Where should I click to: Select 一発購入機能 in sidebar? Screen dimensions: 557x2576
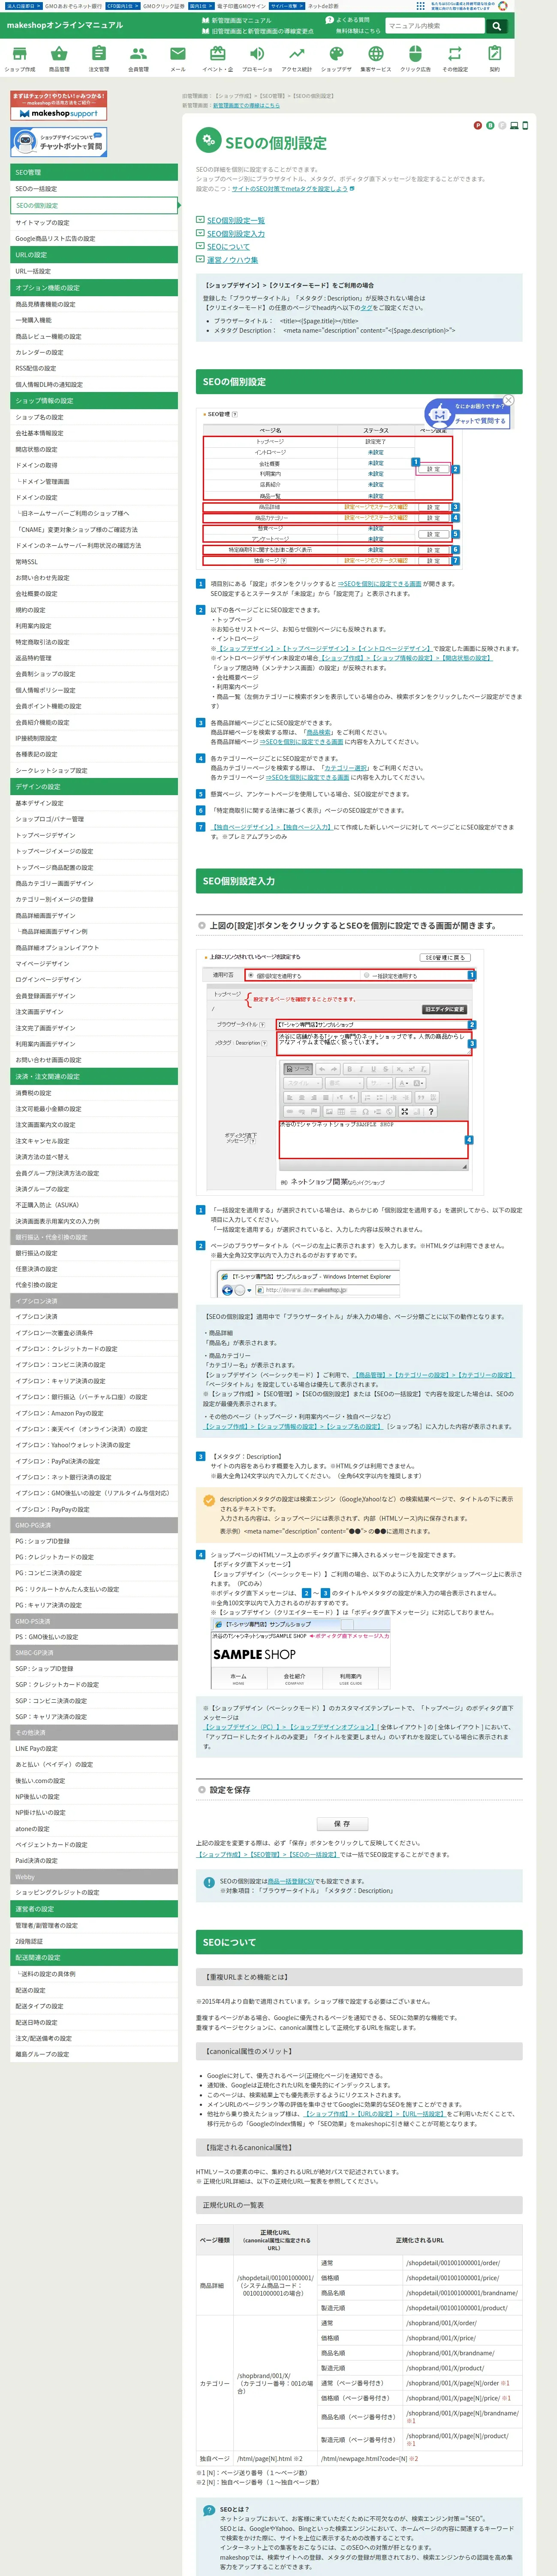94,320
